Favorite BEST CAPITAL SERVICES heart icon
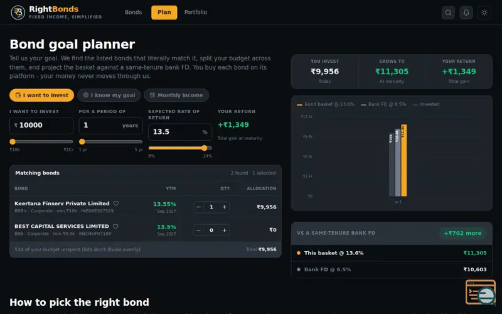This screenshot has width=502, height=314. point(115,226)
